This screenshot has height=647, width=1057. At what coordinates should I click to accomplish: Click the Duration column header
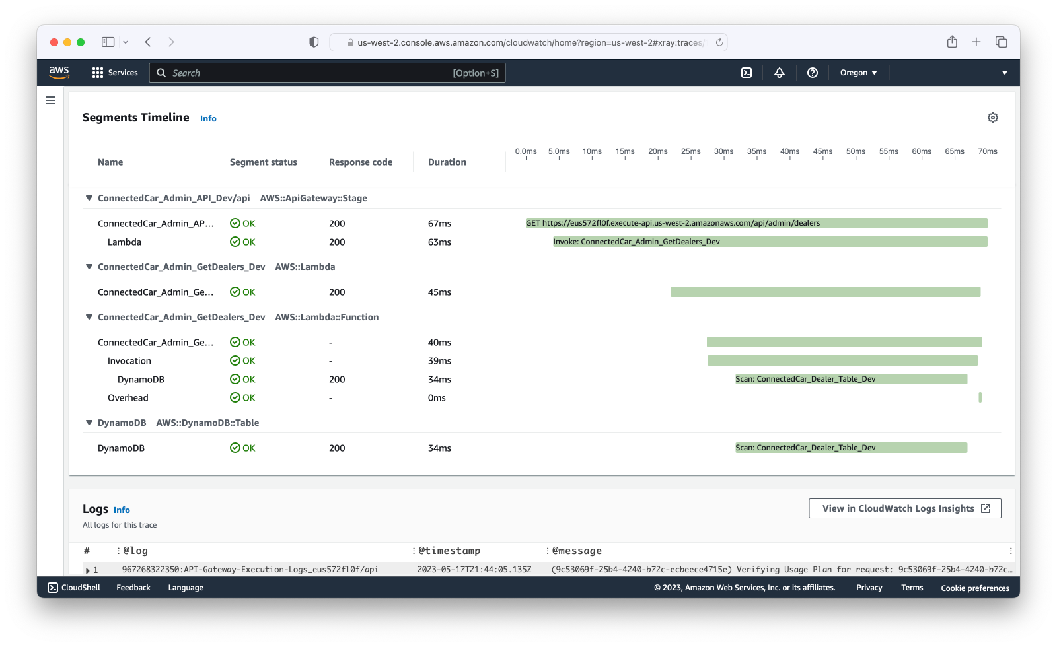(x=447, y=162)
